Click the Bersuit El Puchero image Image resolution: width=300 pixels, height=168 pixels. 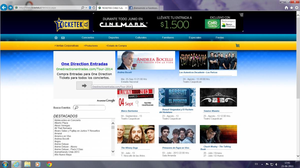(177, 97)
